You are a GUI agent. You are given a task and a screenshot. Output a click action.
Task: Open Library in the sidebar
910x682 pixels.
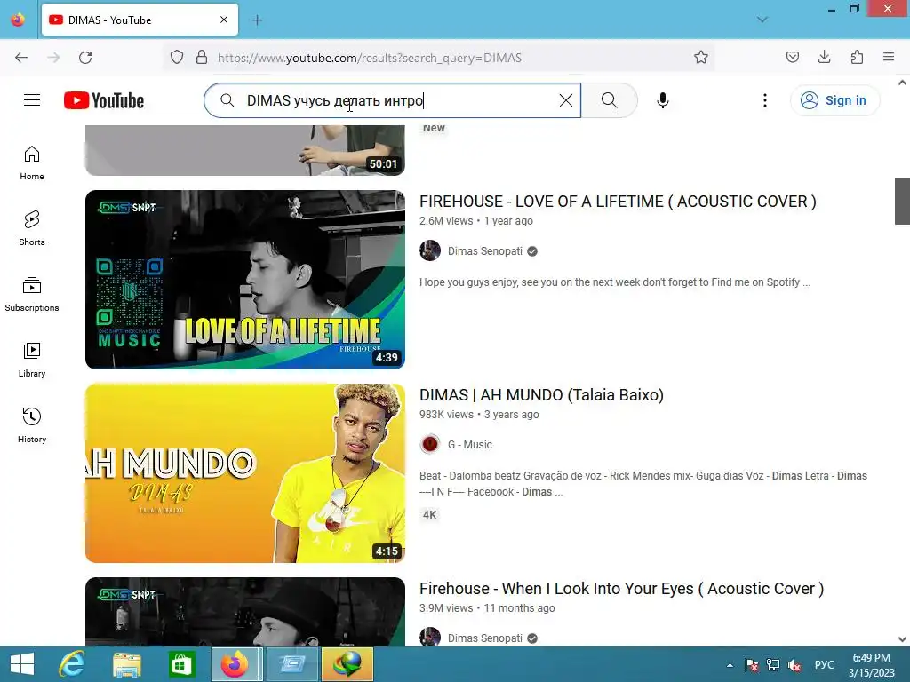(32, 360)
